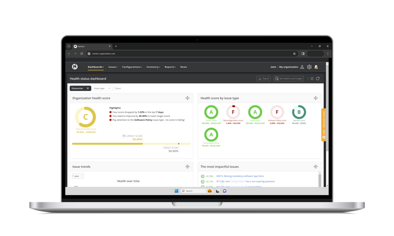Open a new browser tab
This screenshot has width=394, height=236.
click(116, 46)
